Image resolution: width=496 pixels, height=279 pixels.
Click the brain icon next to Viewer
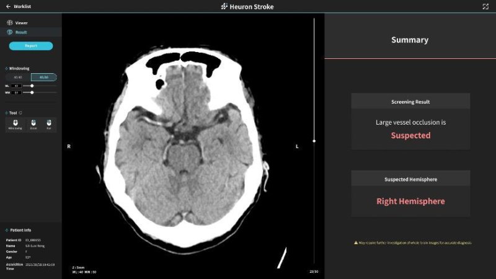pyautogui.click(x=10, y=23)
